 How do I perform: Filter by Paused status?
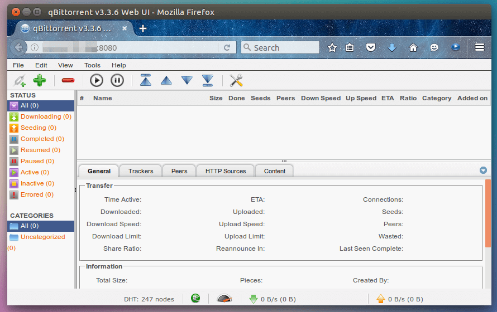41,161
